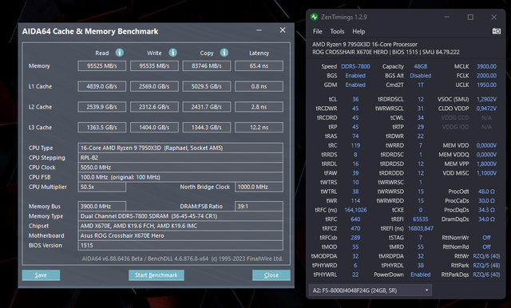Click PowerDown Enabled value
This screenshot has width=511, height=308.
[421, 274]
